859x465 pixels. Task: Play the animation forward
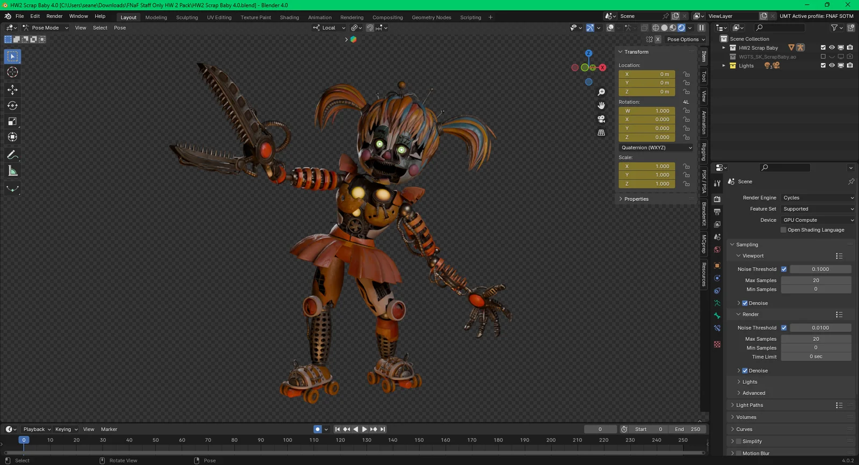[365, 429]
